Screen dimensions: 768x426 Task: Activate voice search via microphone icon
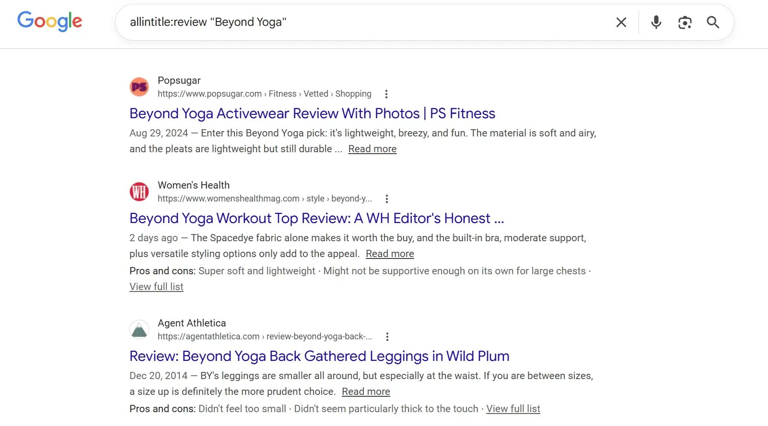(656, 22)
